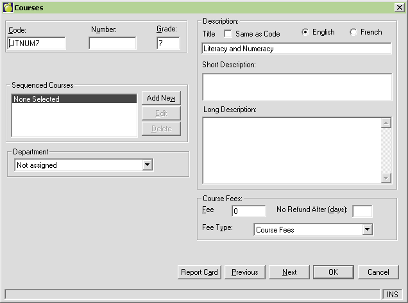The image size is (408, 303).
Task: Click the Courses window title icon
Action: point(8,6)
